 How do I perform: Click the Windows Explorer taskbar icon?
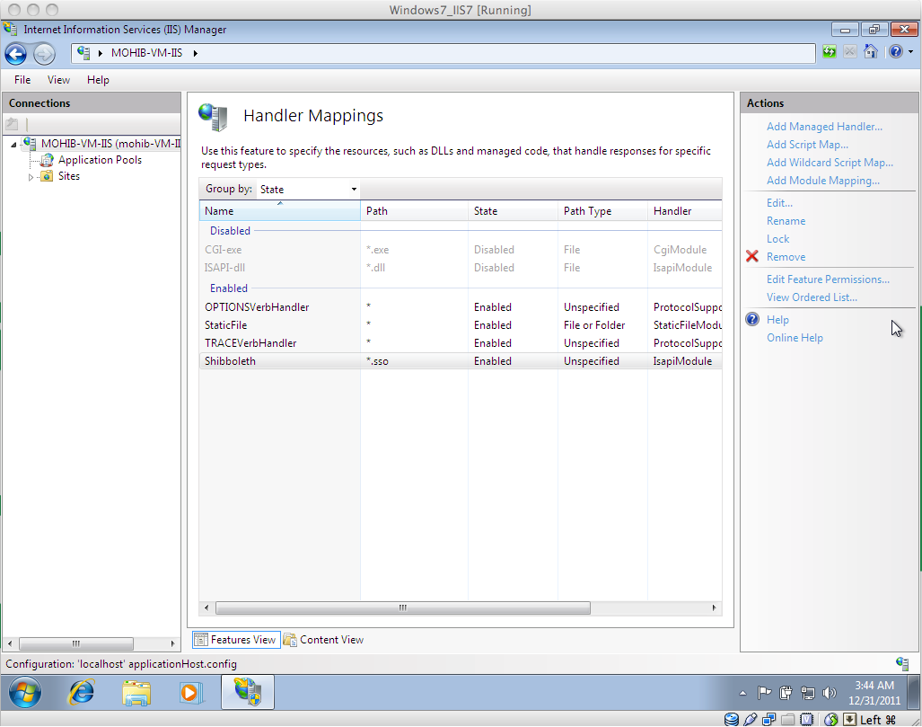(136, 693)
